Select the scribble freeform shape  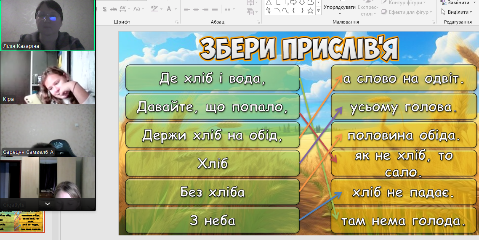(269, 11)
